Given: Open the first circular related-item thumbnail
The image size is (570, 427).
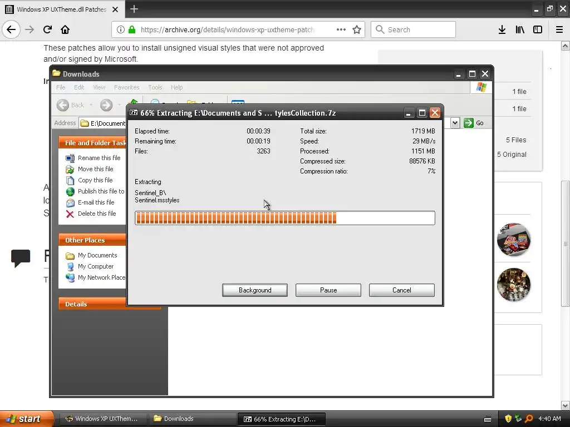Looking at the screenshot, I should [x=513, y=240].
